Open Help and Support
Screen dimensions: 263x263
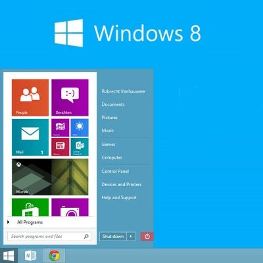[x=119, y=198]
